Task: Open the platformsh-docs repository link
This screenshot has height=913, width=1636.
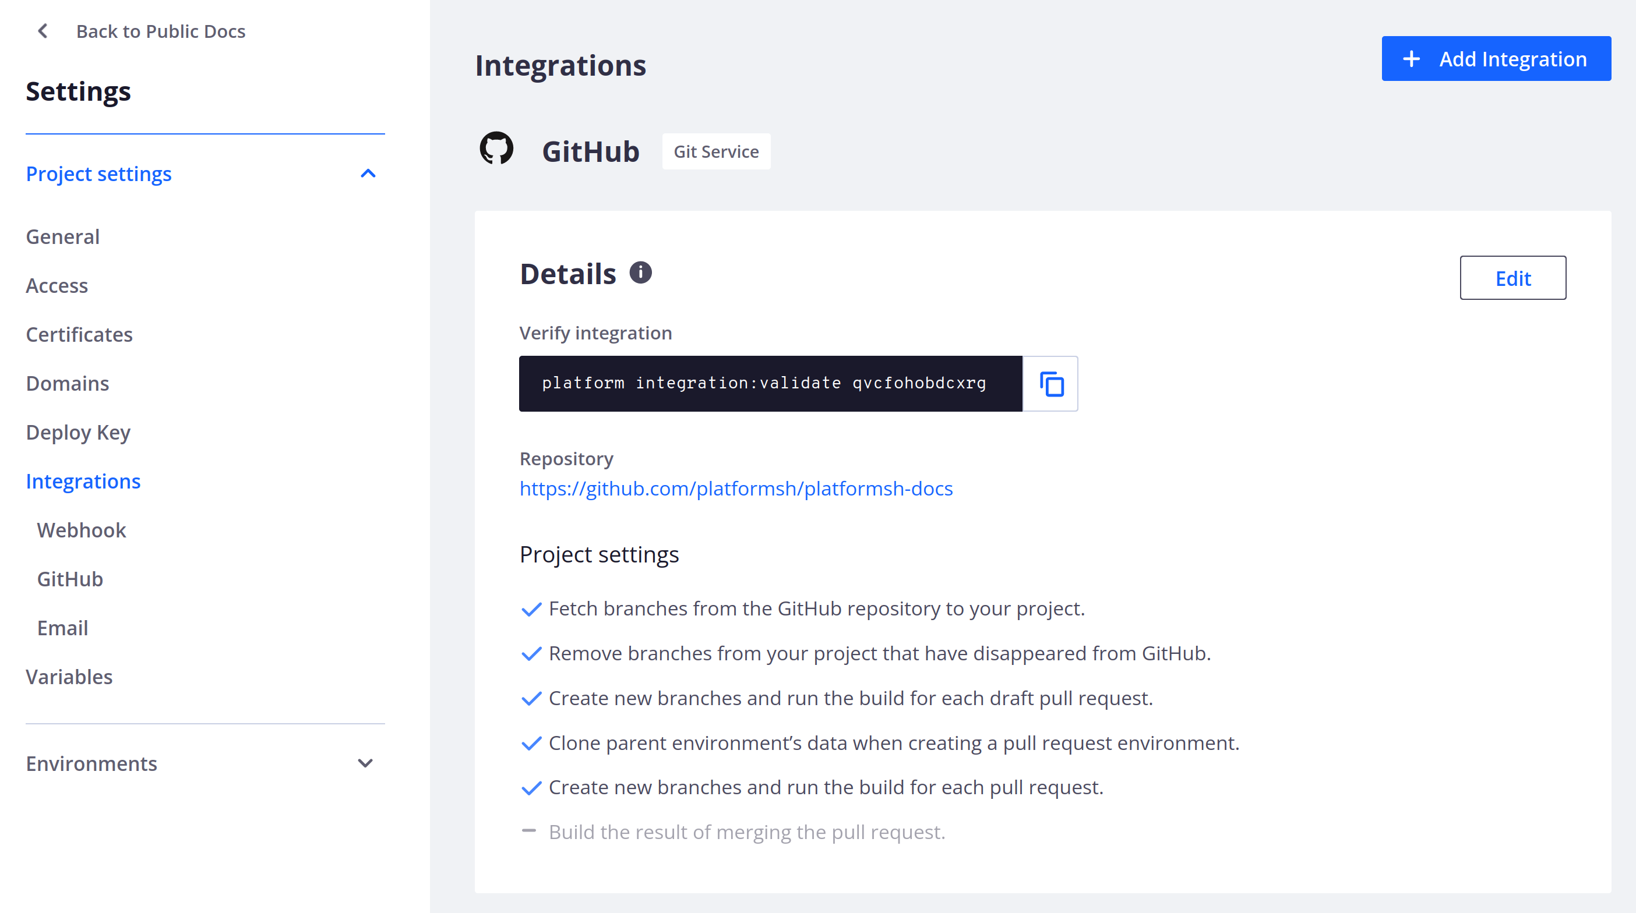Action: pos(736,487)
